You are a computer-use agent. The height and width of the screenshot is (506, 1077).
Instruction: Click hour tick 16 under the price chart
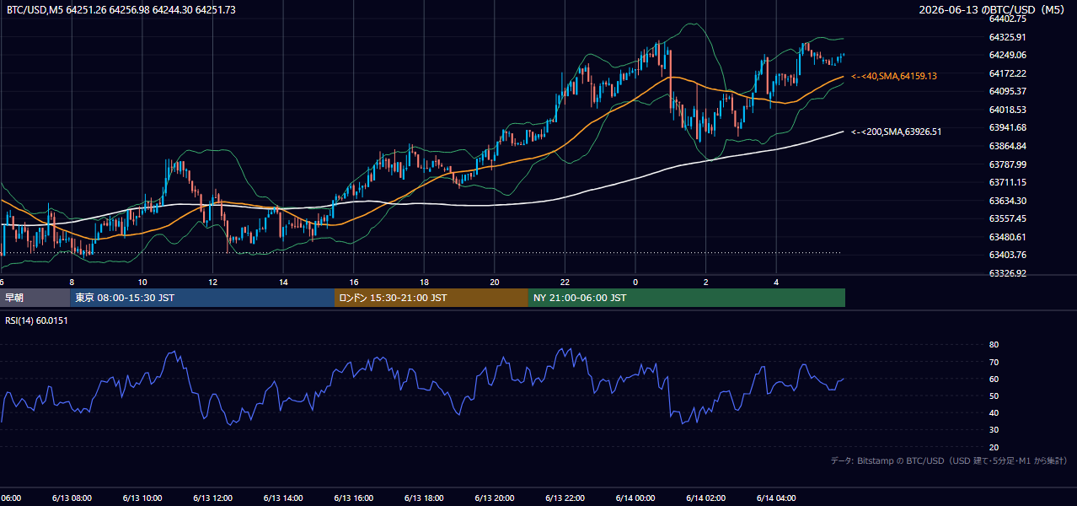(x=354, y=282)
